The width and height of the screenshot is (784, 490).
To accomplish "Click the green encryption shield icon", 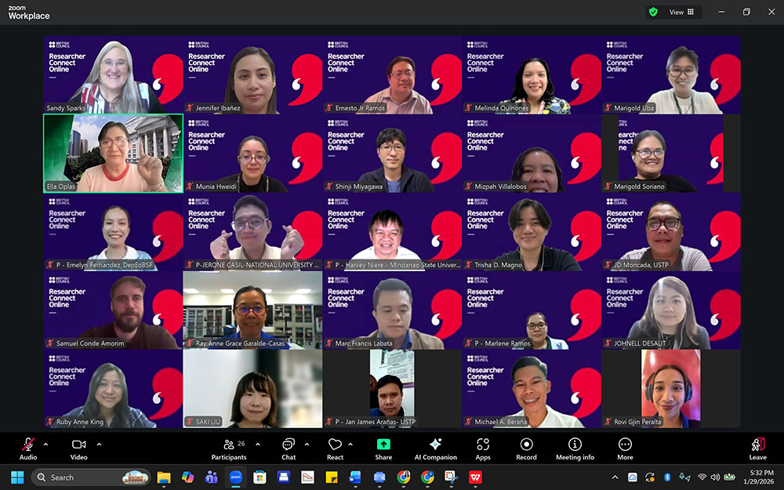I will (x=652, y=12).
